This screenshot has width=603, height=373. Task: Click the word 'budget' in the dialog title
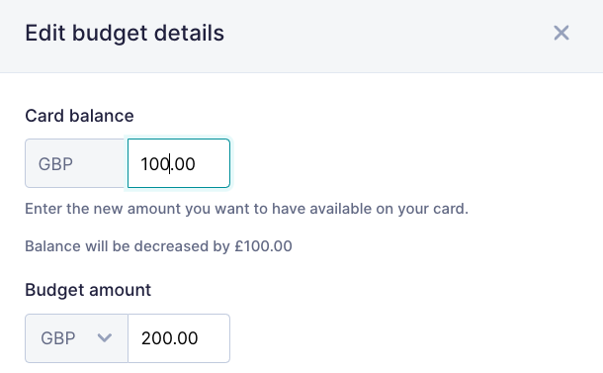(x=110, y=34)
